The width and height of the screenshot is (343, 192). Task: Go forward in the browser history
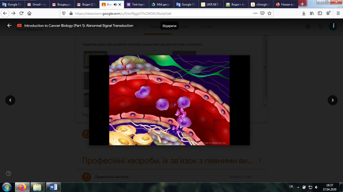click(x=13, y=13)
